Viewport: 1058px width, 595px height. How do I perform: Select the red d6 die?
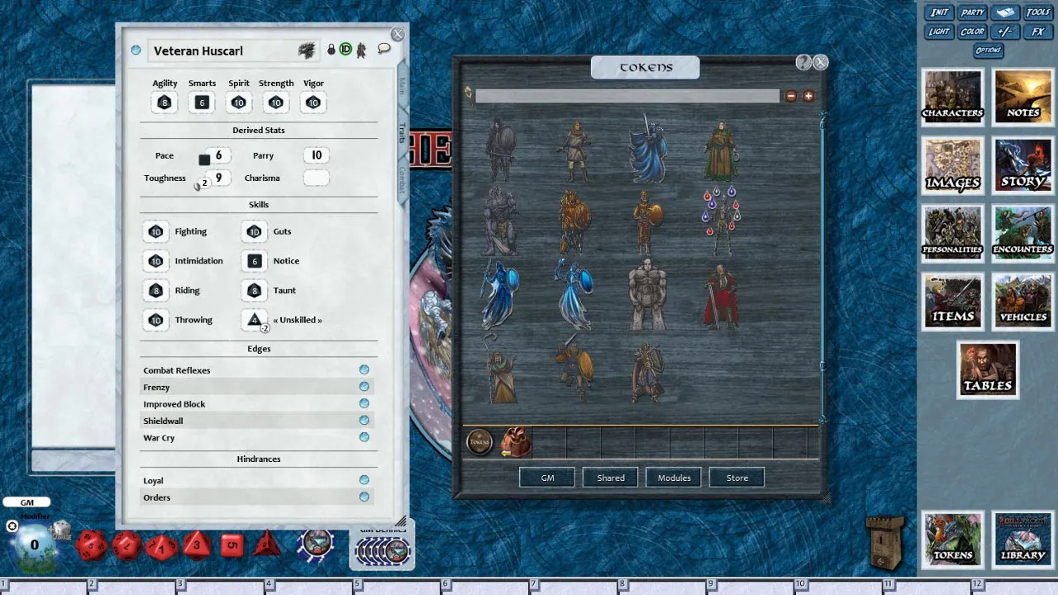point(232,545)
